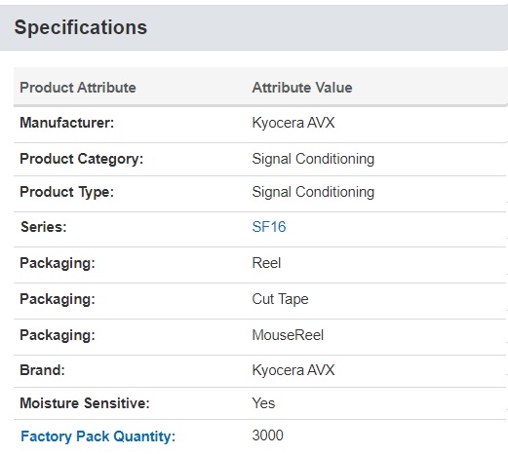Select the Series label
Image resolution: width=508 pixels, height=454 pixels.
[44, 227]
